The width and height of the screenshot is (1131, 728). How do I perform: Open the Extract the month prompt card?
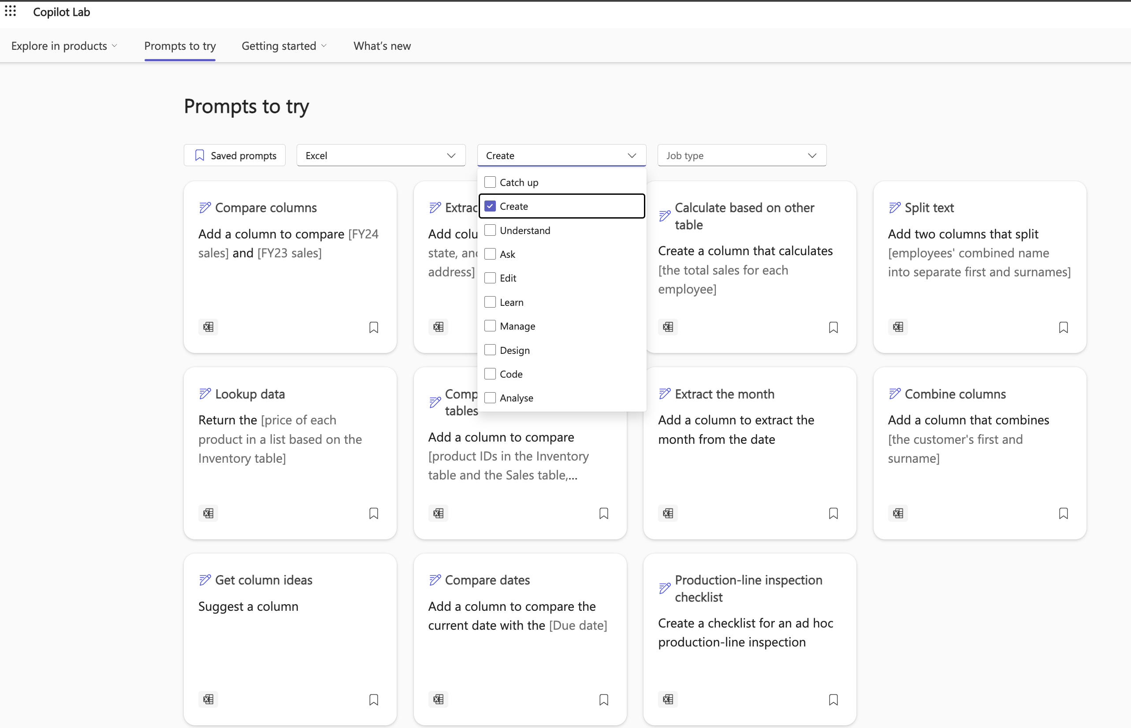coord(749,453)
